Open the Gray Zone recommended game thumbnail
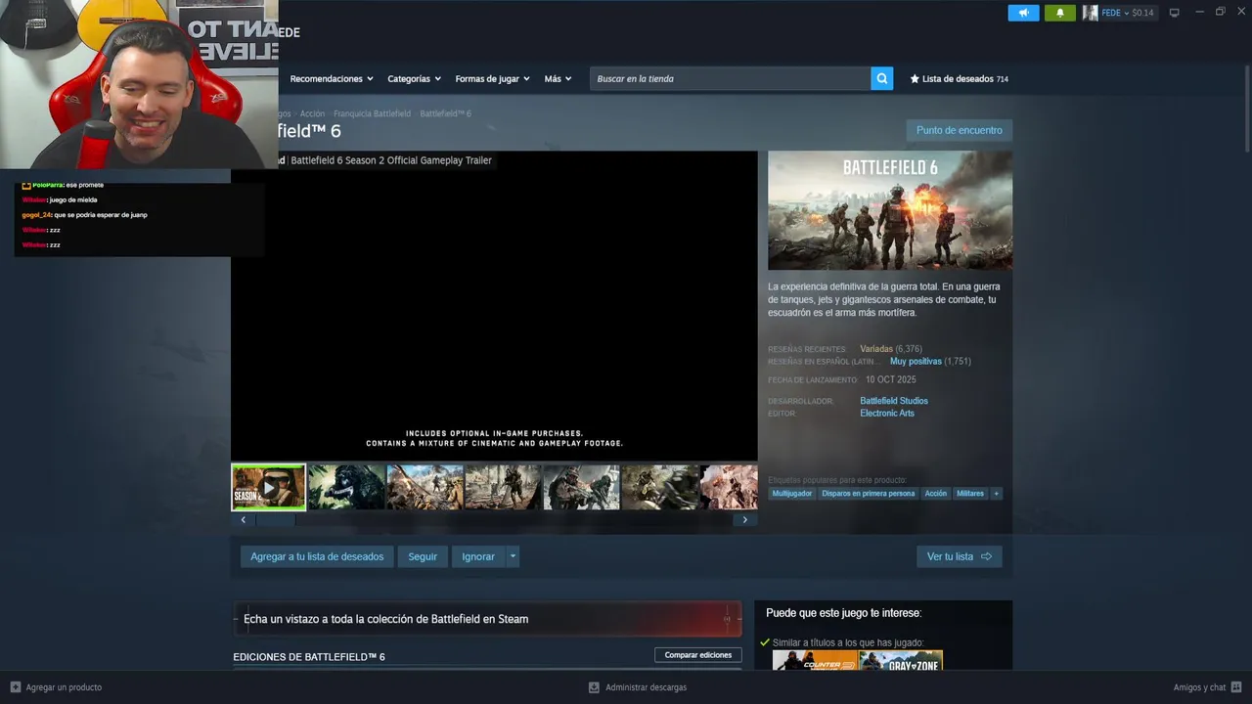The width and height of the screenshot is (1252, 704). tap(901, 660)
